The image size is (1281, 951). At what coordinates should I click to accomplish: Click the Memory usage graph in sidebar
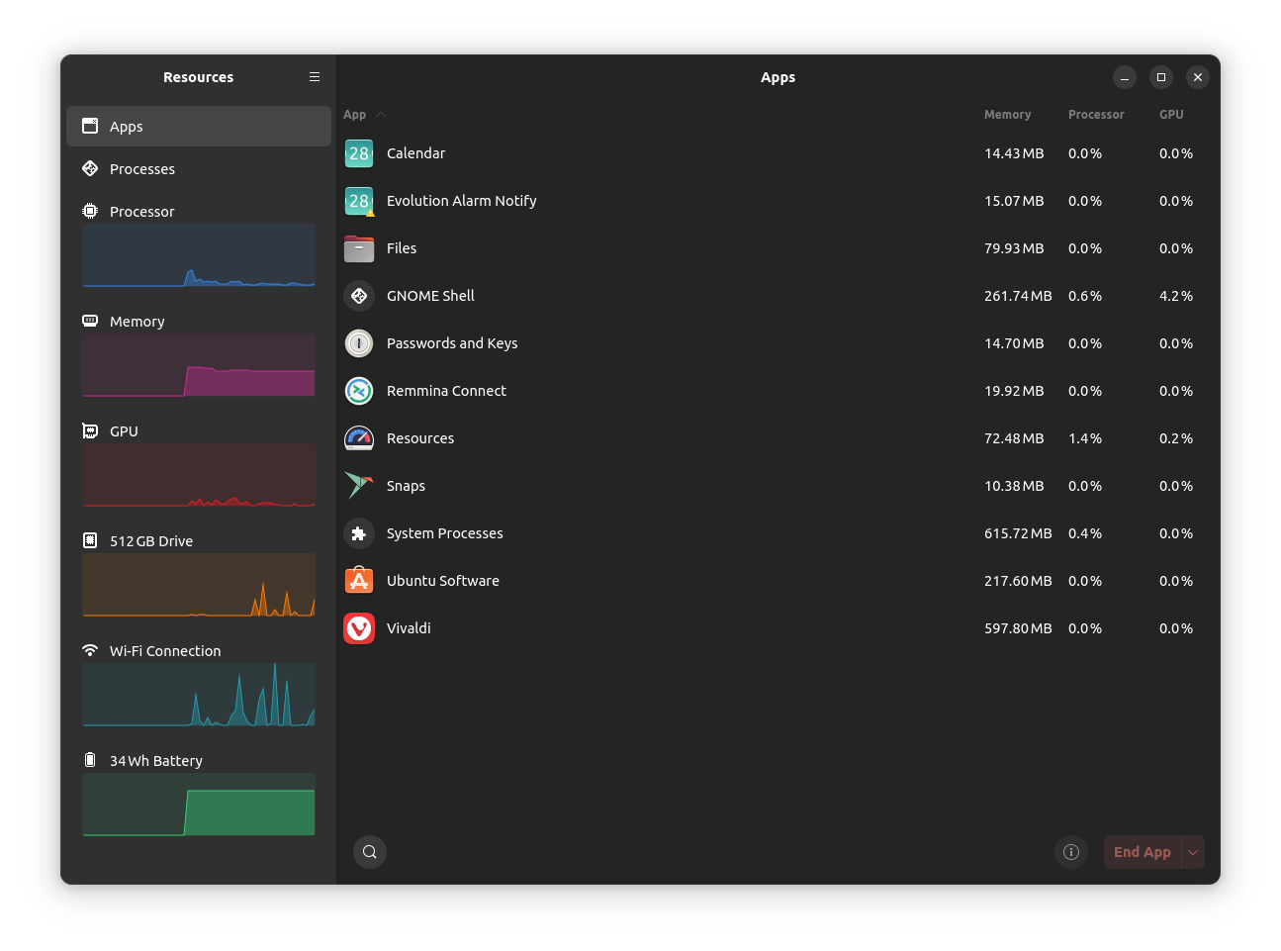(x=198, y=366)
